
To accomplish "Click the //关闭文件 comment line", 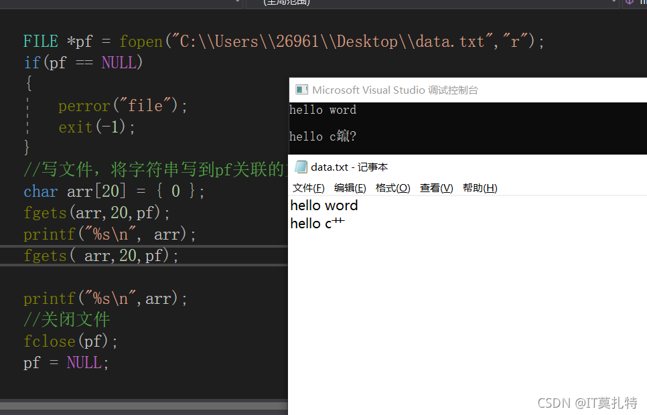I will (67, 320).
